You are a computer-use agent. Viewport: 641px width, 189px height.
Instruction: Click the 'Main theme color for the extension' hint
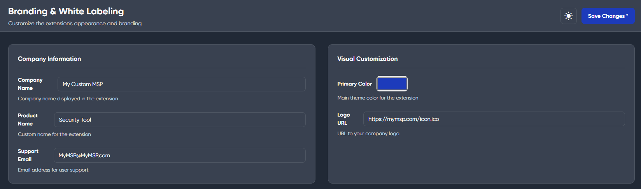pyautogui.click(x=378, y=98)
